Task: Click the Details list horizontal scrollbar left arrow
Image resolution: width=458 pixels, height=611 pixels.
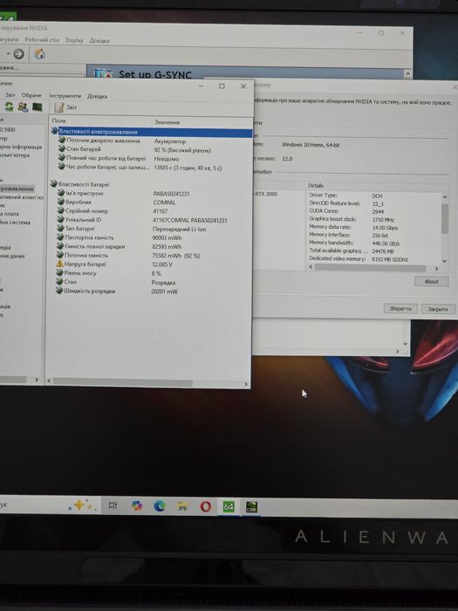Action: click(311, 267)
